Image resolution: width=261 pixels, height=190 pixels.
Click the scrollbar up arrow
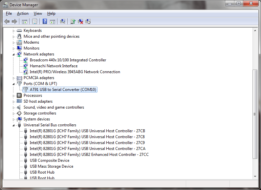255,31
